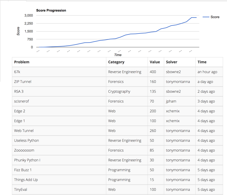Screen dimensions: 227x195
Task: Click the Score Progression chart title
Action: click(51, 10)
